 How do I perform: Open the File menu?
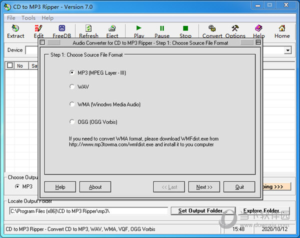pos(11,18)
